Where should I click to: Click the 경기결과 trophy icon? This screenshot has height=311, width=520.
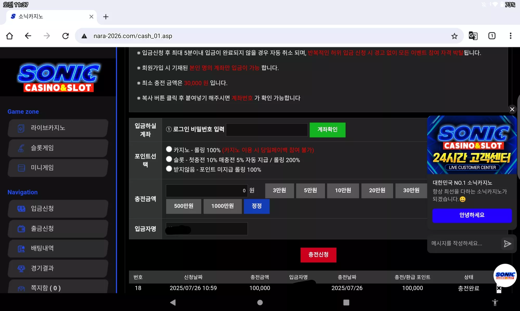tap(21, 268)
